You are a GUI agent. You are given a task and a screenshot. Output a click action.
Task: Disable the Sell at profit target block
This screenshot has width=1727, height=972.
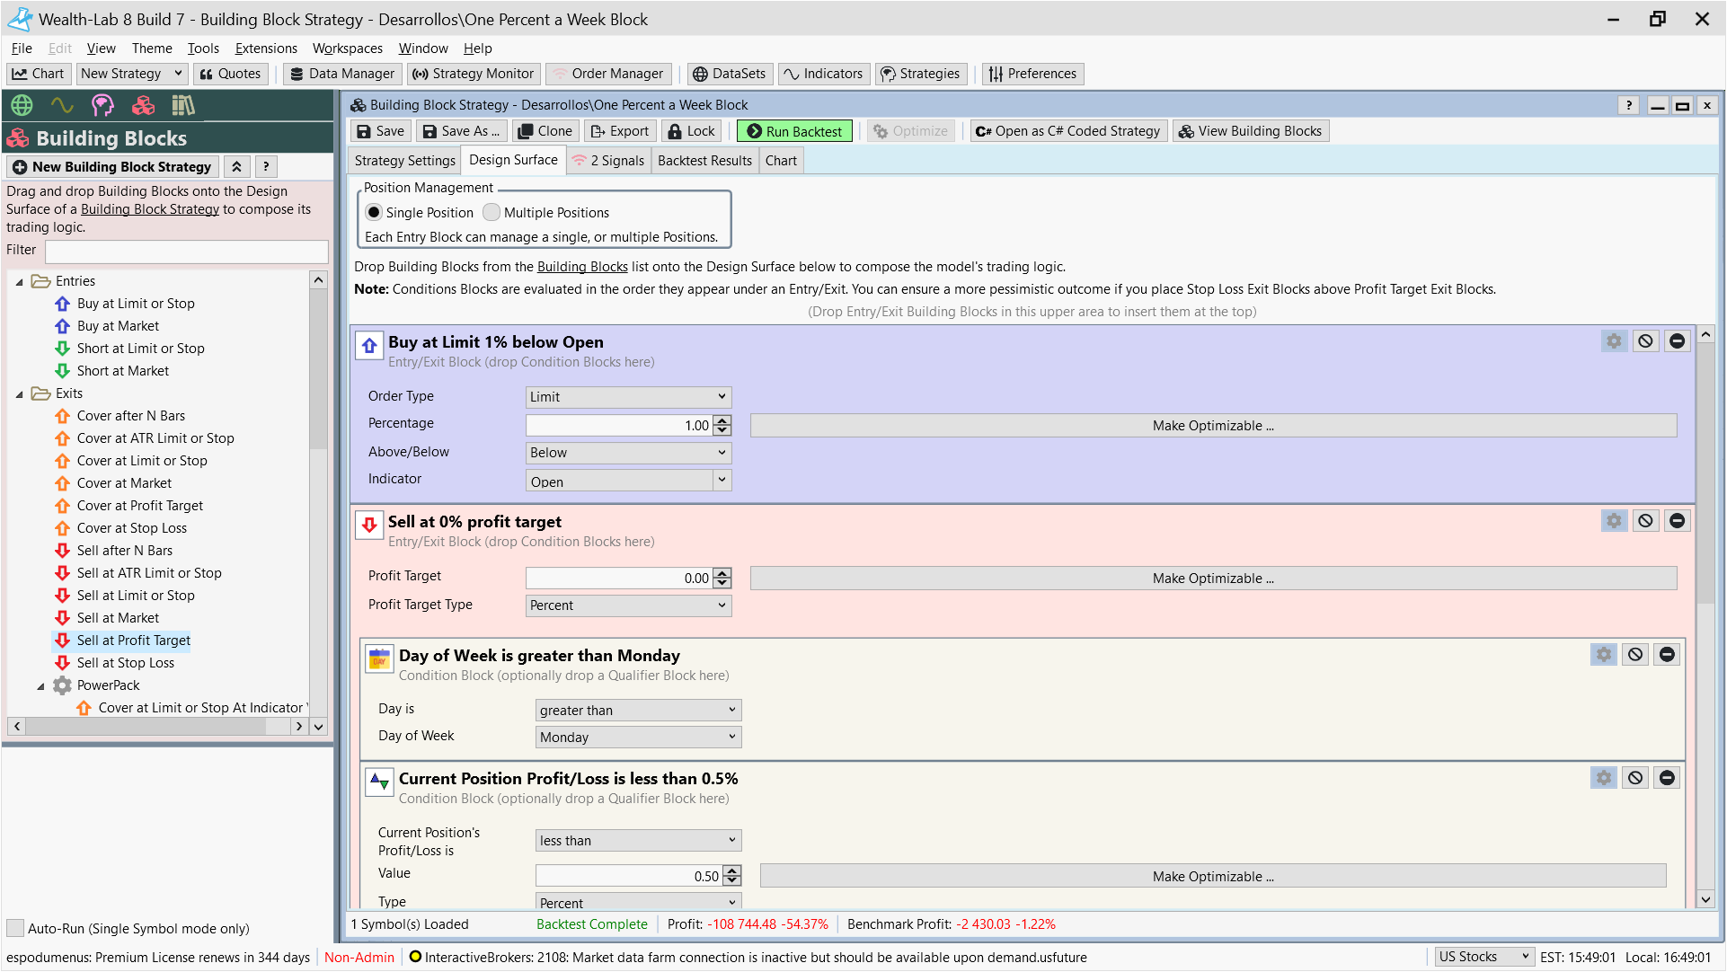coord(1645,521)
